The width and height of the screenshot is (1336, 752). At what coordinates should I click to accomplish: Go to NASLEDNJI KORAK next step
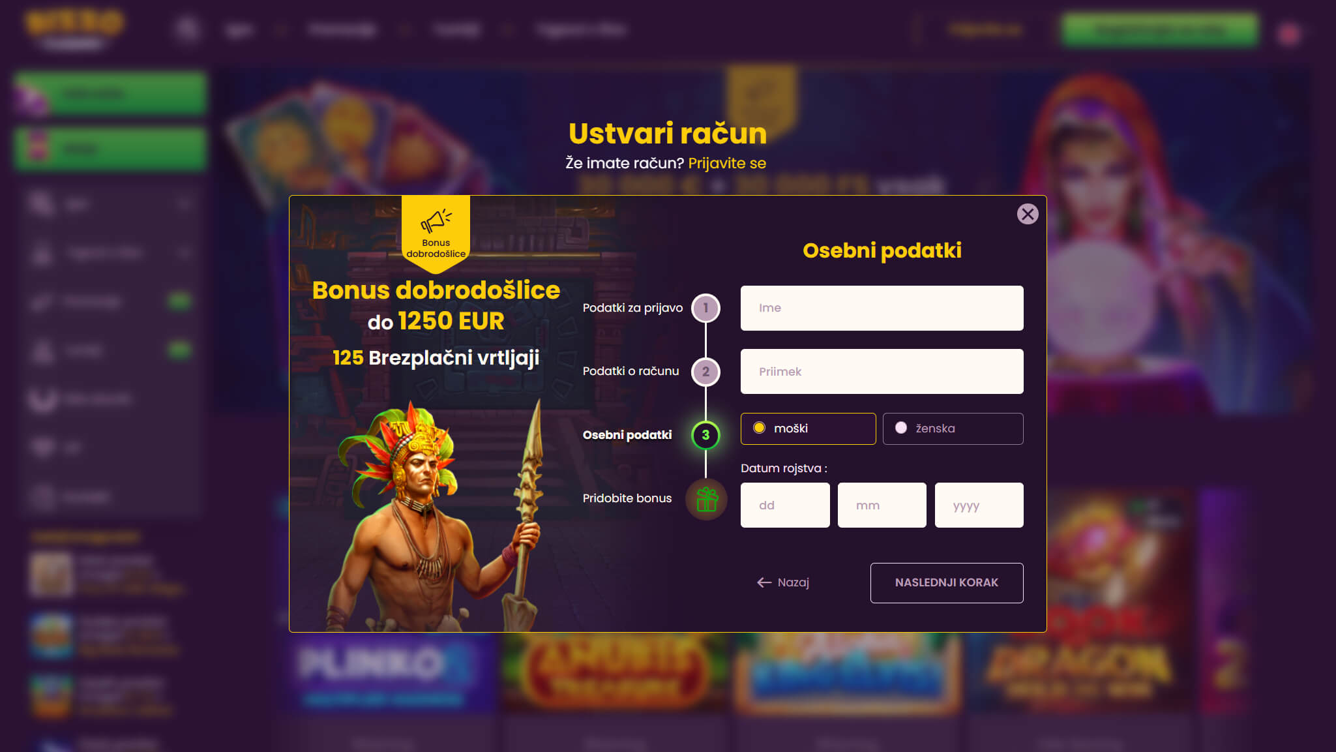tap(946, 582)
